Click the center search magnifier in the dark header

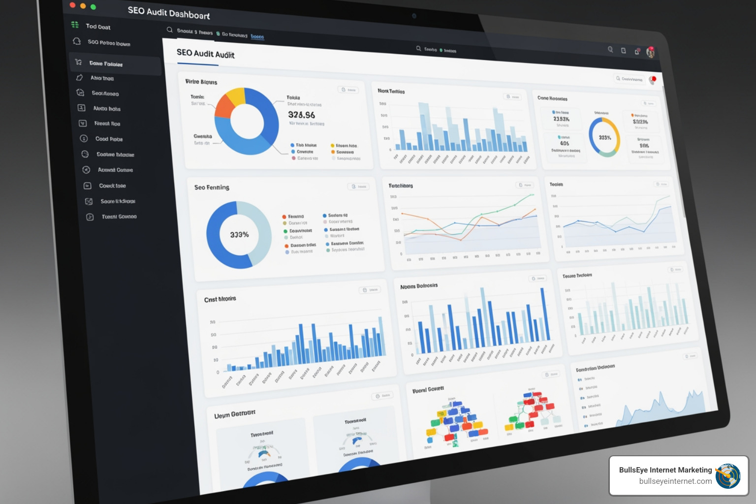pos(419,48)
